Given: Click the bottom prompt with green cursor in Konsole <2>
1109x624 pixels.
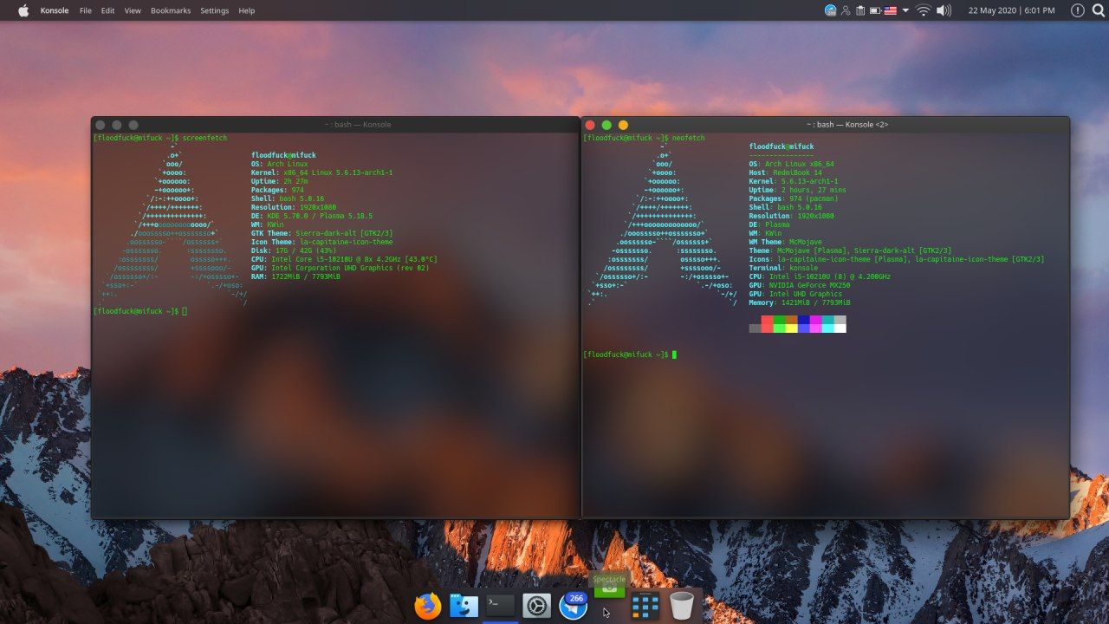Looking at the screenshot, I should tap(630, 354).
